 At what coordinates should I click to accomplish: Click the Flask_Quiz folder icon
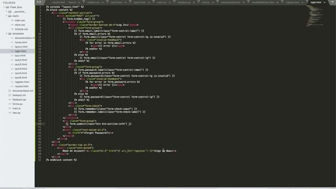coord(7,7)
